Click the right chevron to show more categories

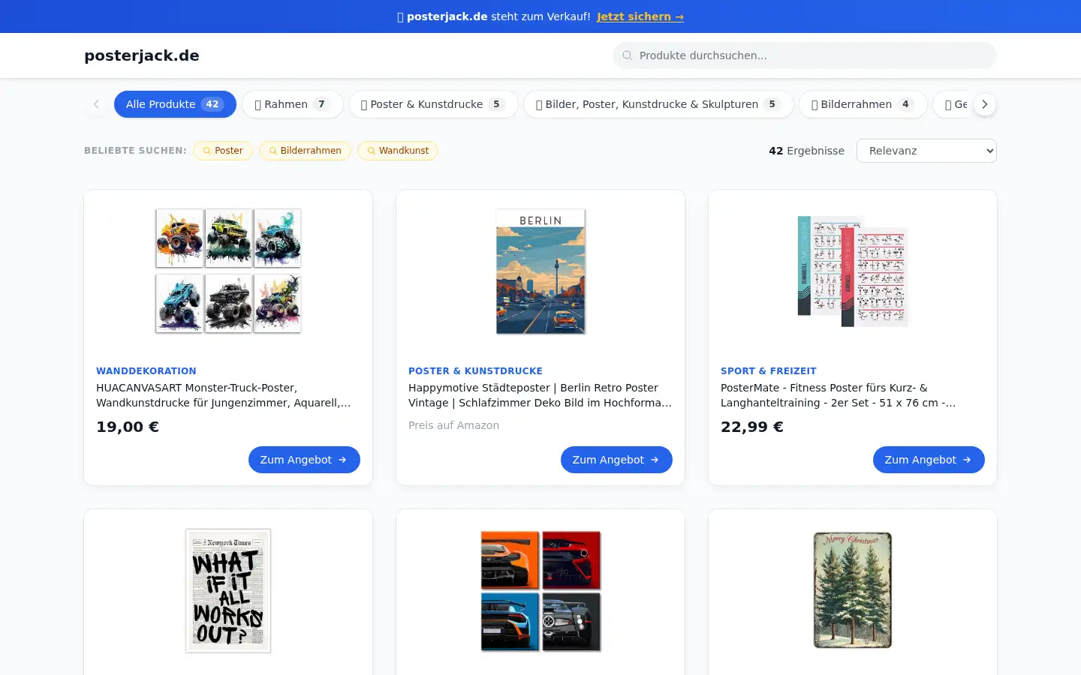[984, 104]
